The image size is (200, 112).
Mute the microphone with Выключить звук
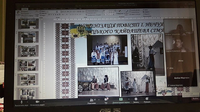point(22,103)
